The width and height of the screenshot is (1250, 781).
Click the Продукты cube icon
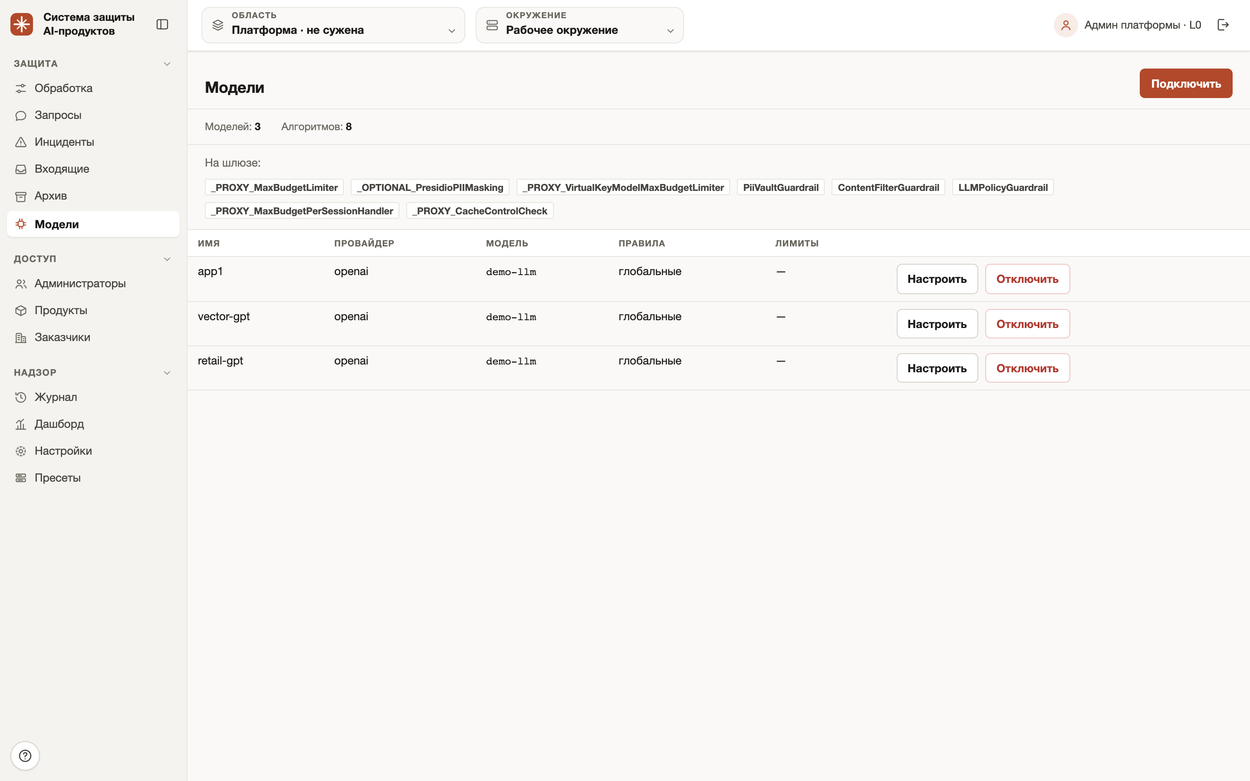(21, 310)
